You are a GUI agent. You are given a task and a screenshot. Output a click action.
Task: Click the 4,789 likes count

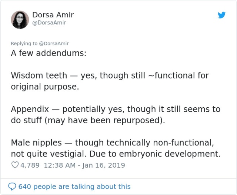[30, 165]
